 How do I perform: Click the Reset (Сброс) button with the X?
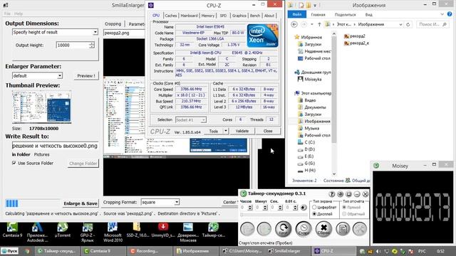(323, 229)
